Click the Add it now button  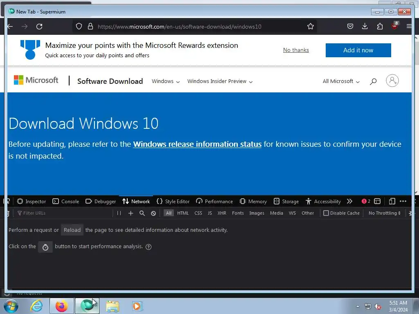click(358, 50)
